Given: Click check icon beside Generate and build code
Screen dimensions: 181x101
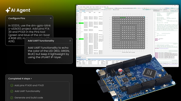Looking at the screenshot, I should [12, 98].
